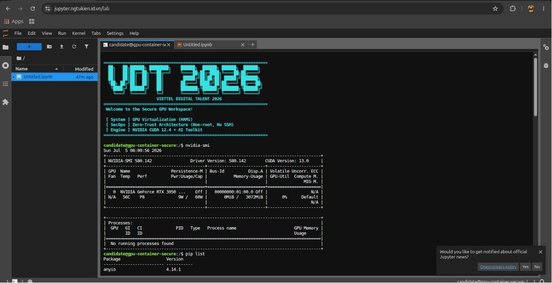The width and height of the screenshot is (552, 283).
Task: Click Yes on Jupyter news notification
Action: [x=525, y=266]
